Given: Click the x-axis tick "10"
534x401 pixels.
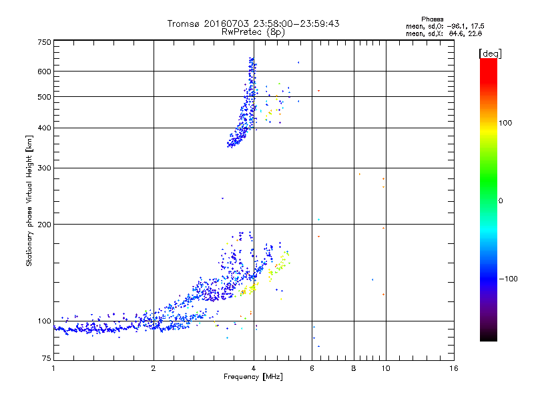Looking at the screenshot, I should tap(386, 368).
